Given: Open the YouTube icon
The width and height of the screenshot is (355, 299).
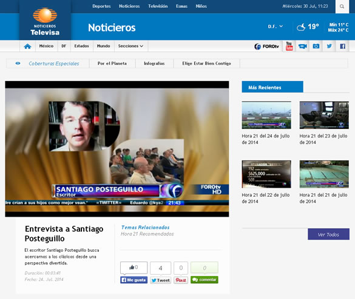Looking at the screenshot, I should pos(289,46).
